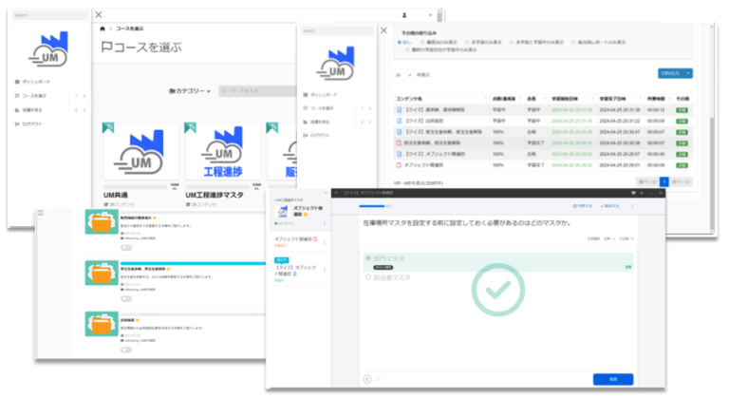The image size is (729, 398).
Task: Close the sidebar with the X beside the course selection search box
Action: click(99, 14)
